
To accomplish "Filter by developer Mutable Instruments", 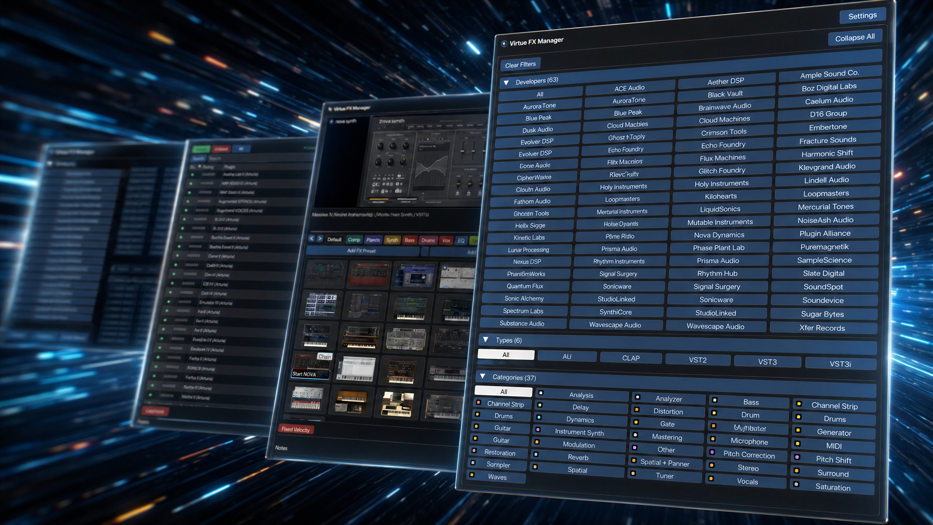I will tap(720, 222).
